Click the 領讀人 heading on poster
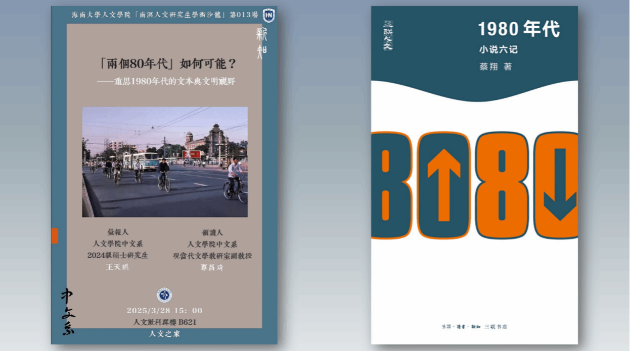 tap(212, 232)
